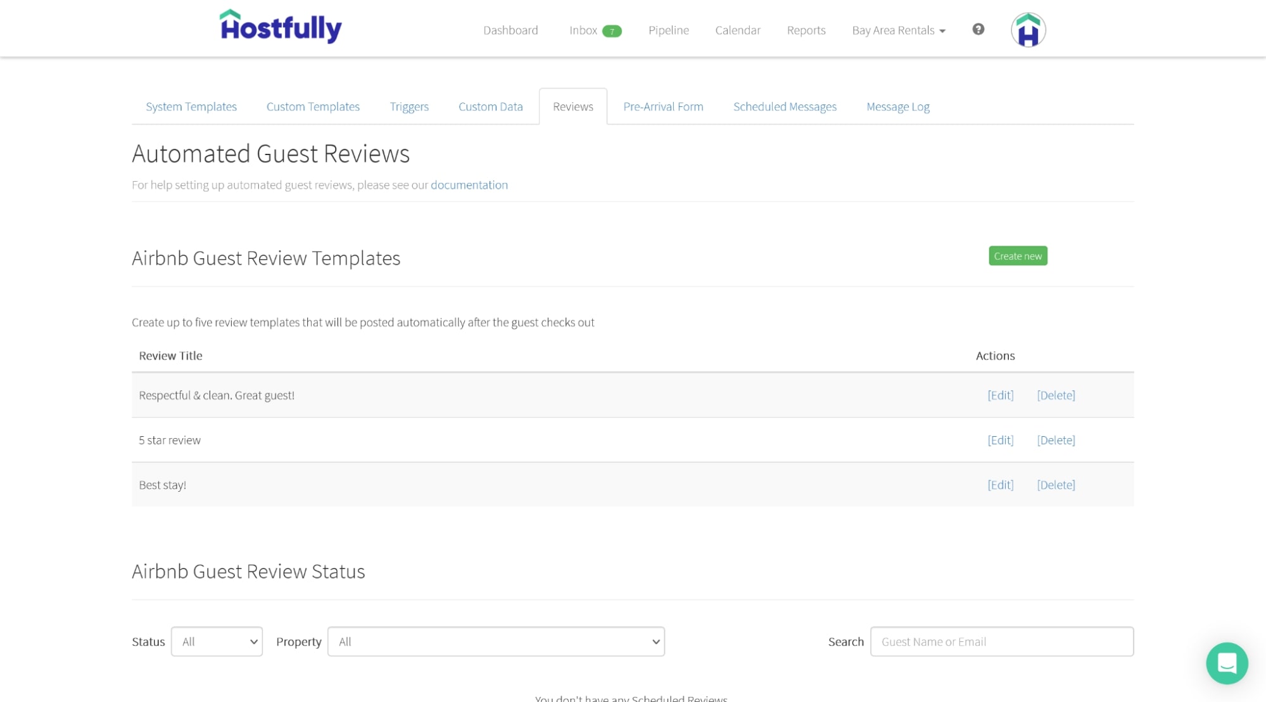Click the Guest Name or Email search field
The width and height of the screenshot is (1266, 702).
[1002, 641]
